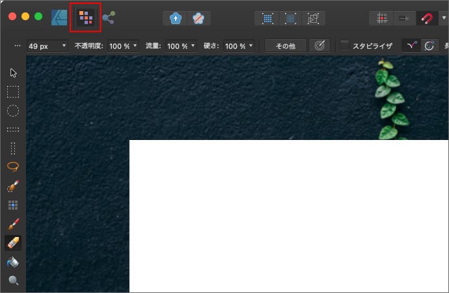Toggle the magnet snapping button

coord(427,18)
